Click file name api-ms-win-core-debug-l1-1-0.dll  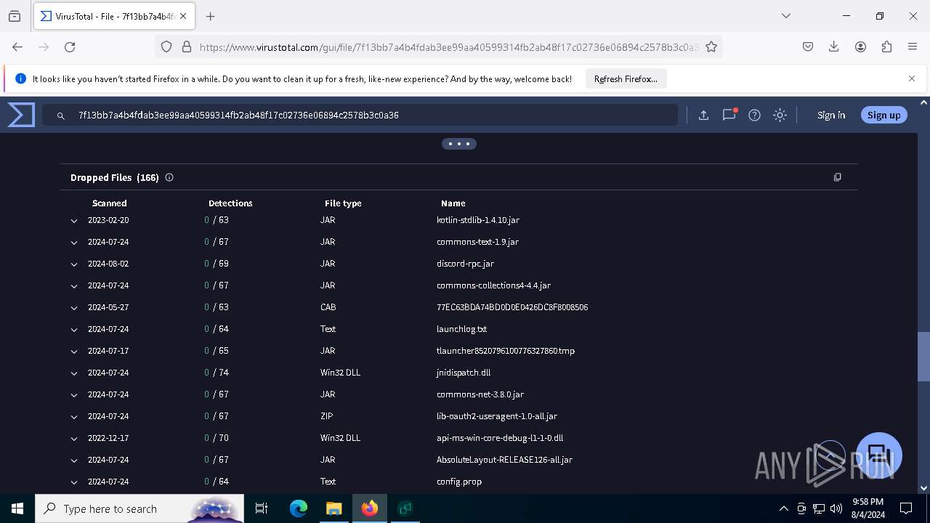[500, 438]
